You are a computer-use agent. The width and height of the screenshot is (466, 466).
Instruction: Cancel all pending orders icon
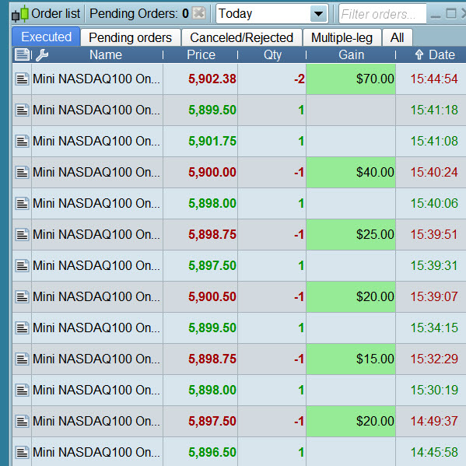[x=199, y=13]
